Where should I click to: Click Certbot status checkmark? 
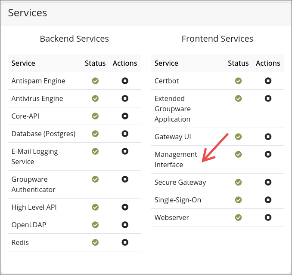(238, 81)
